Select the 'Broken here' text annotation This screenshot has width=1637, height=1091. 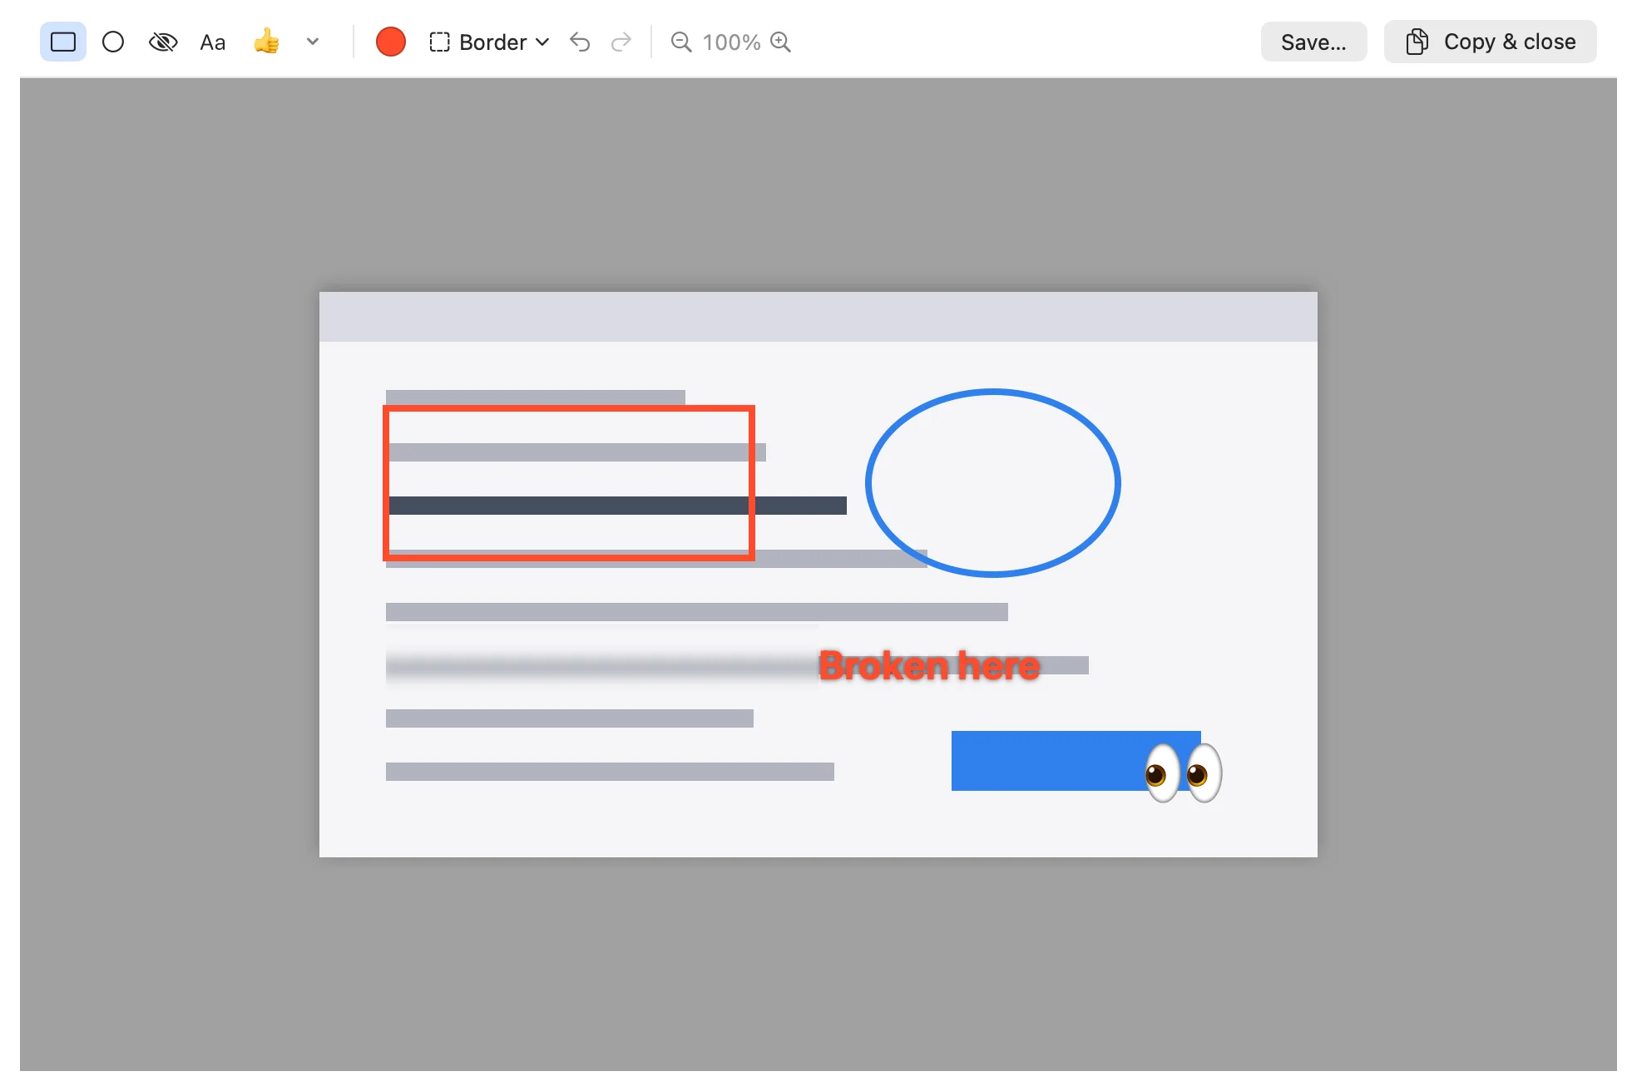[929, 666]
